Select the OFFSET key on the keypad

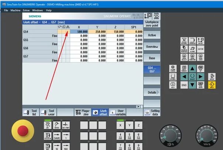(200, 41)
